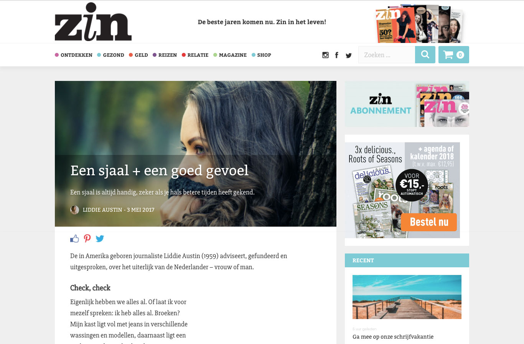Click Liddie Austin's author avatar

(x=74, y=210)
